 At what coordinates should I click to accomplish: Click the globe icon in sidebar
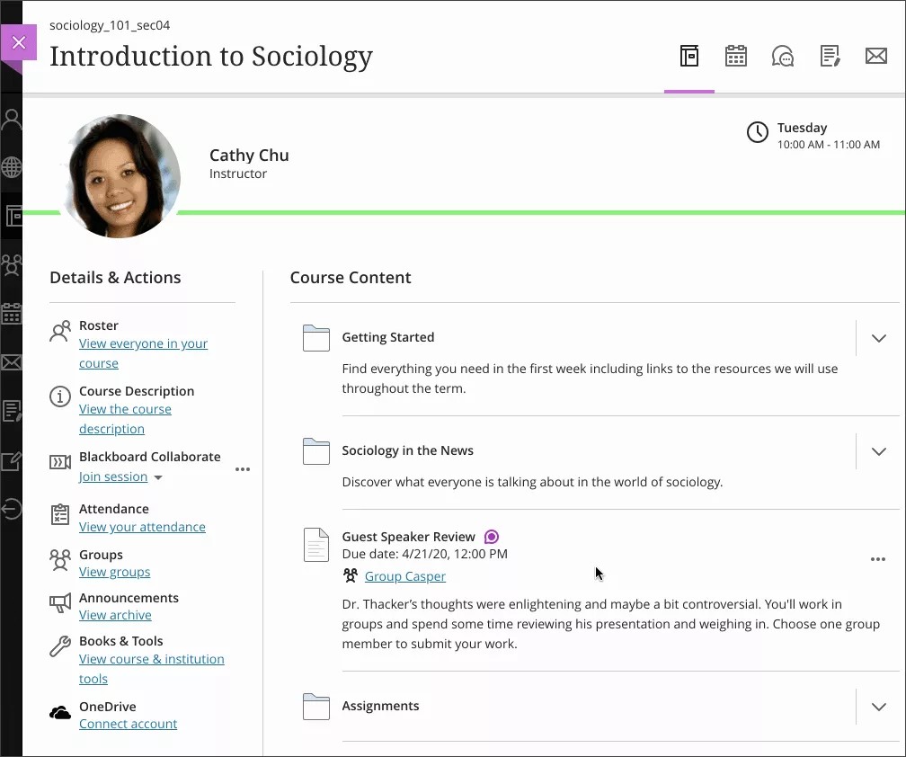[12, 167]
